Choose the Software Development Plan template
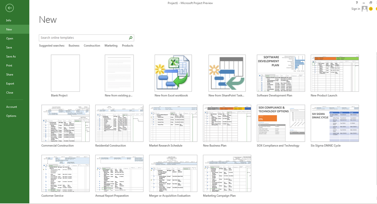This screenshot has width=377, height=204. [281, 73]
